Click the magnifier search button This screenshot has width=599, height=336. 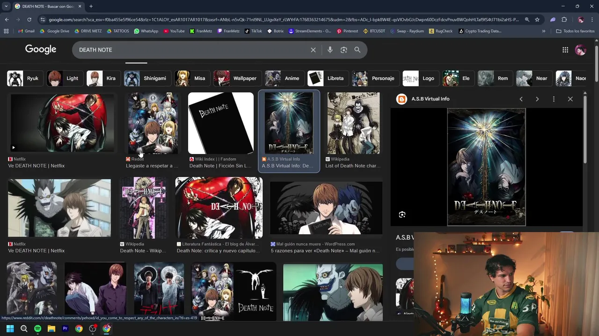coord(358,50)
